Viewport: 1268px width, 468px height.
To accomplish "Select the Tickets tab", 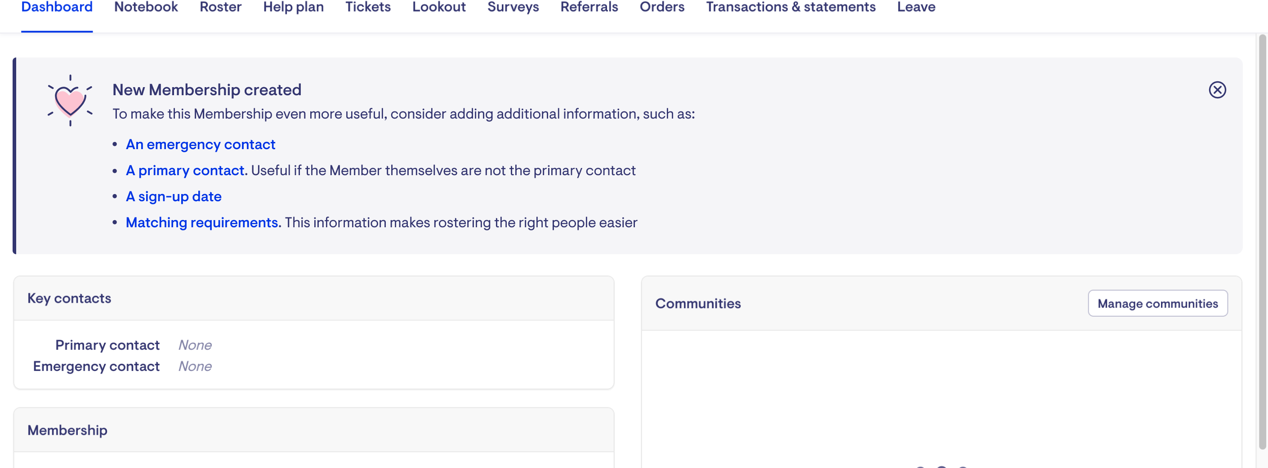I will [x=368, y=7].
